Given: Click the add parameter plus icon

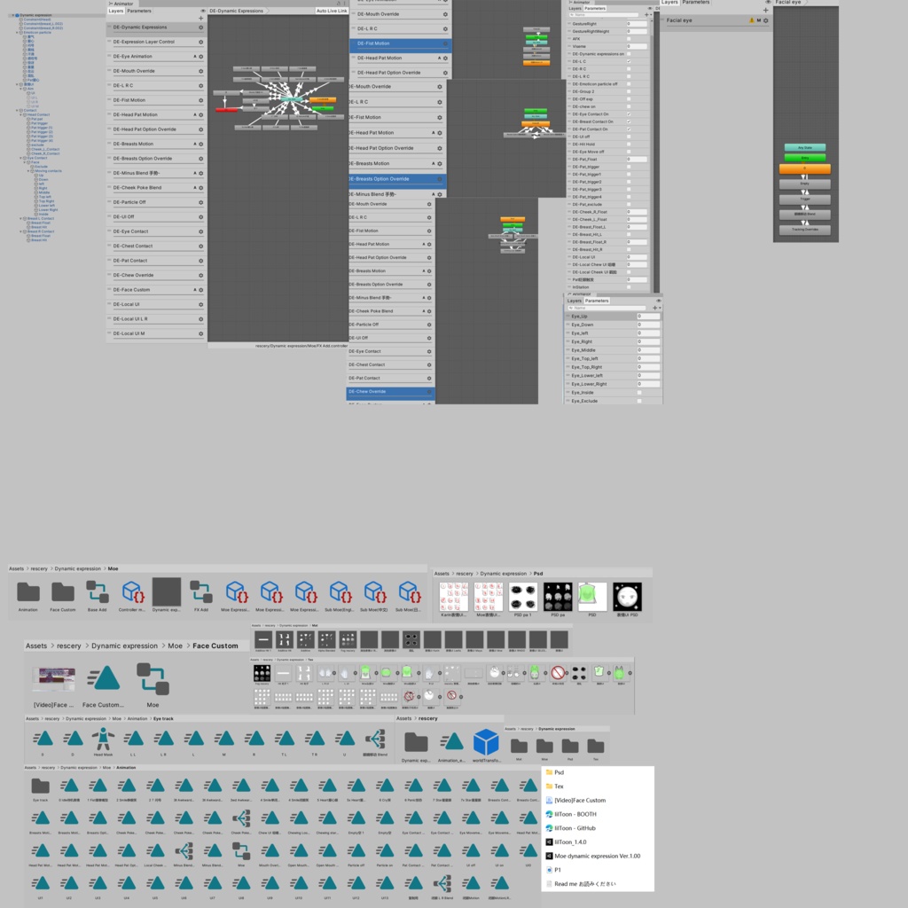Looking at the screenshot, I should [646, 14].
